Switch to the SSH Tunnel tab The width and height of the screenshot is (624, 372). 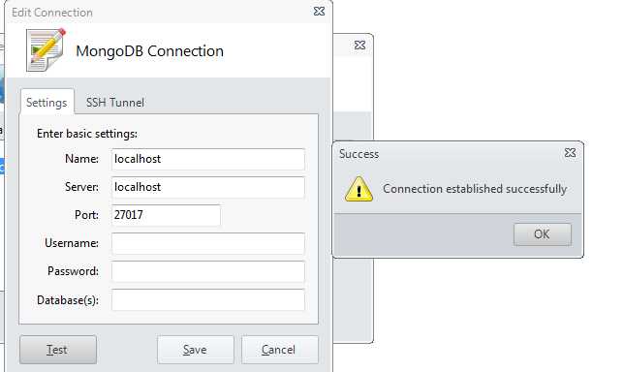point(115,103)
